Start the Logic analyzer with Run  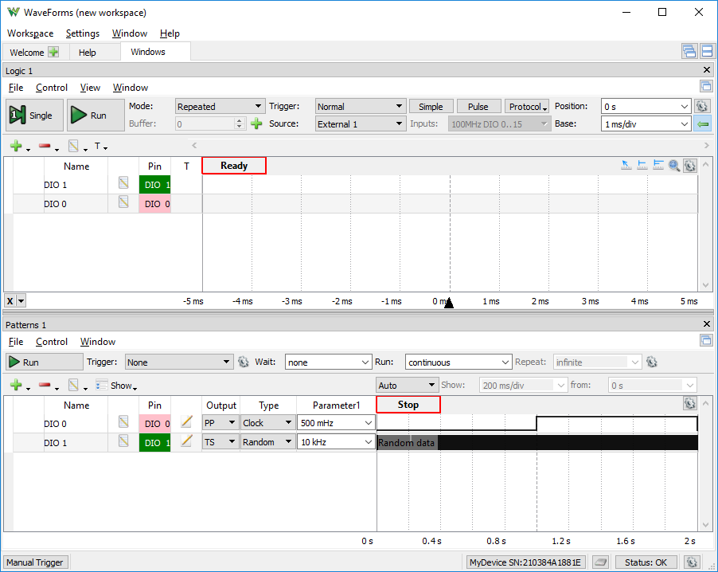96,115
